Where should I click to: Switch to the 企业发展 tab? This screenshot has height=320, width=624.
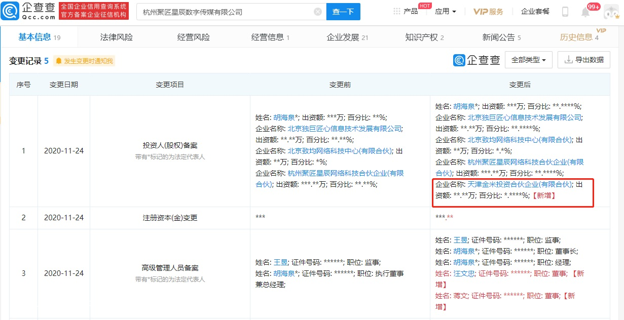coord(347,37)
